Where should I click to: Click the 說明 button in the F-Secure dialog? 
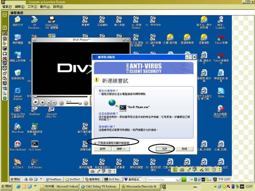tap(103, 149)
